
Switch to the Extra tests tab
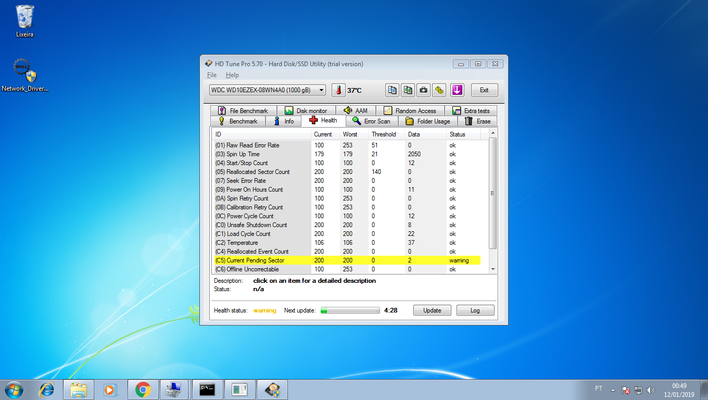[x=471, y=110]
